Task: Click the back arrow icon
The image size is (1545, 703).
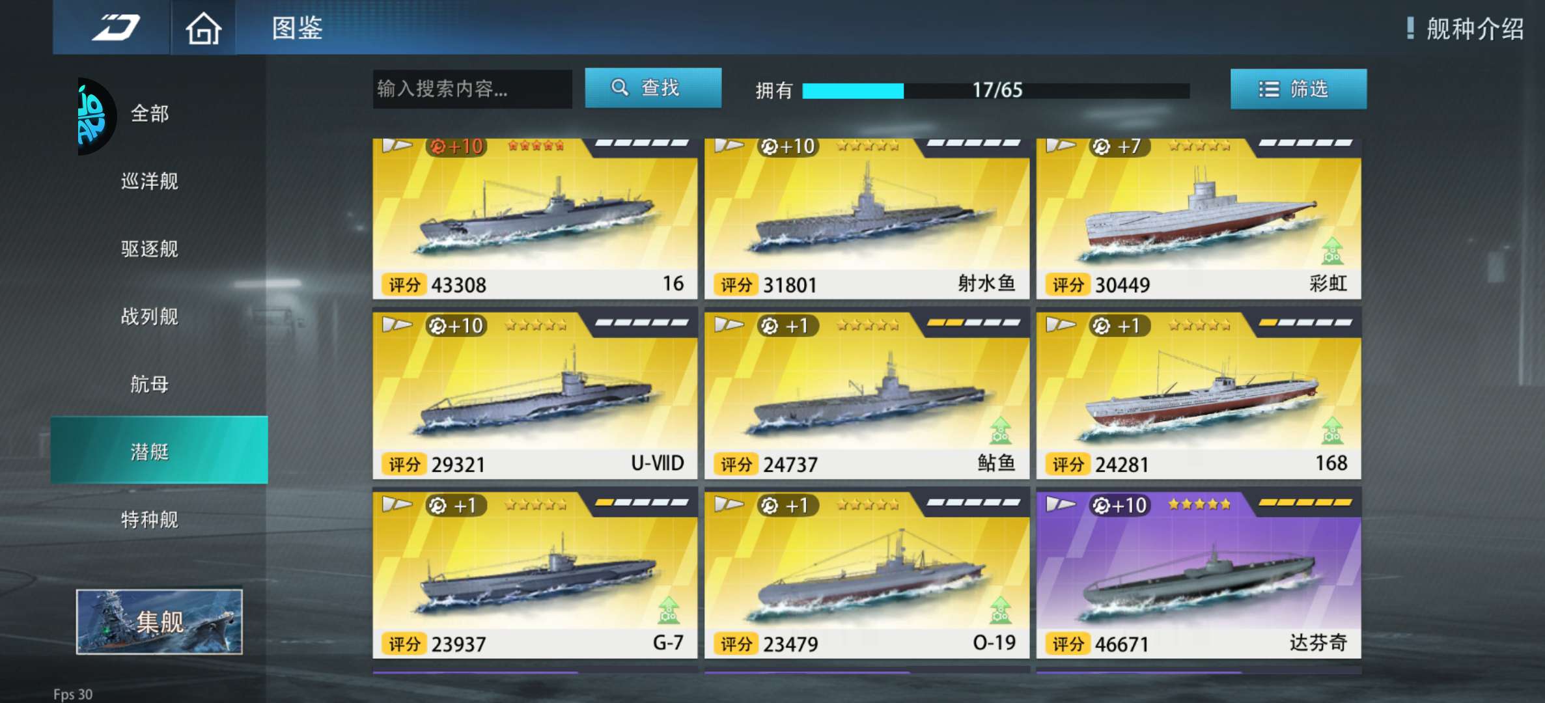Action: coord(115,27)
